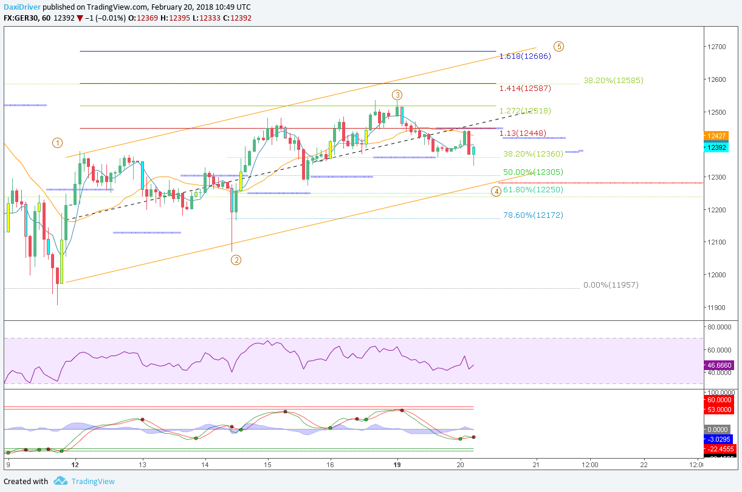Click the date 22 on time axis
Image resolution: width=742 pixels, height=492 pixels.
pos(644,465)
